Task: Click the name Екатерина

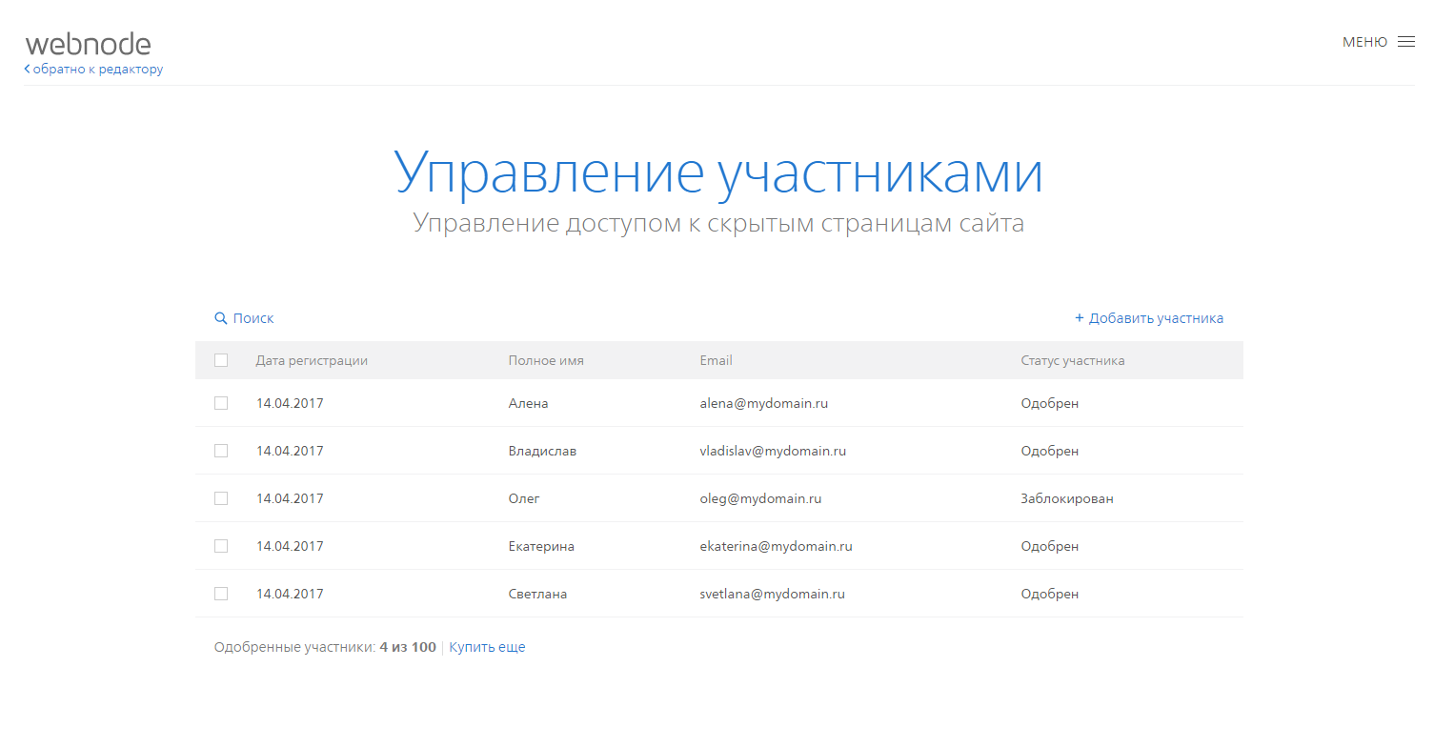Action: (541, 546)
